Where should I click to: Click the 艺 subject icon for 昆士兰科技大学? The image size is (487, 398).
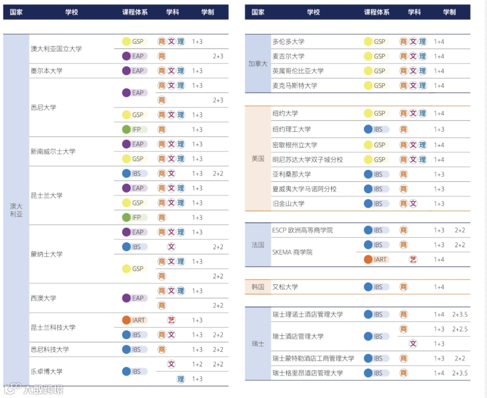coord(171,320)
